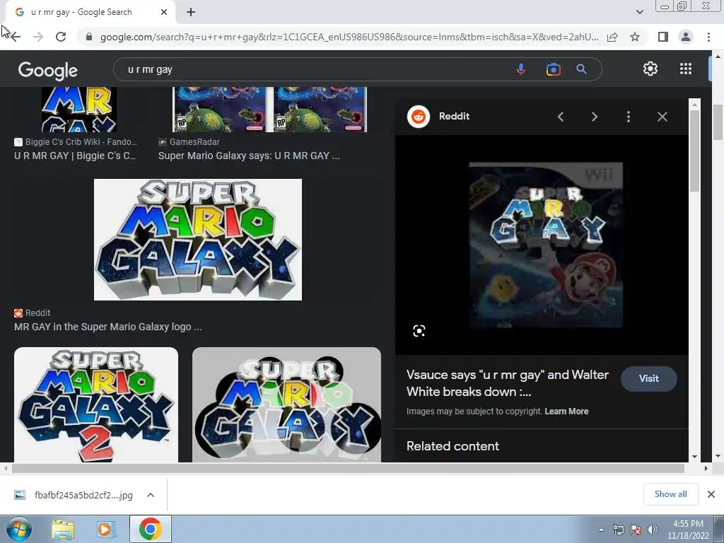Open the clock showing 4:55 PM

[688, 530]
